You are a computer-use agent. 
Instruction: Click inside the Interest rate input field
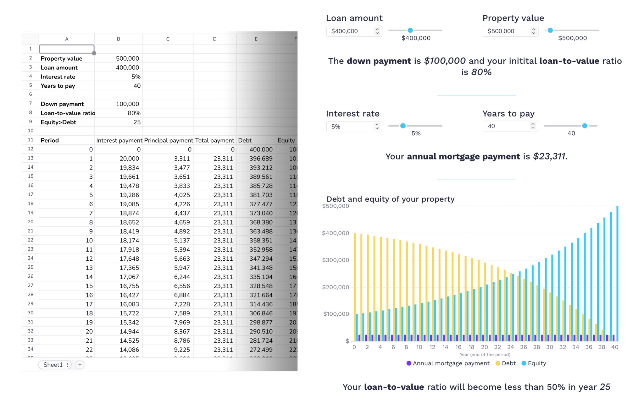350,127
